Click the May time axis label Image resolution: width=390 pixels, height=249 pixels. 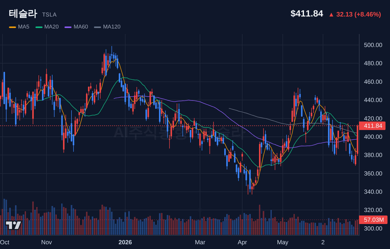[283, 242]
